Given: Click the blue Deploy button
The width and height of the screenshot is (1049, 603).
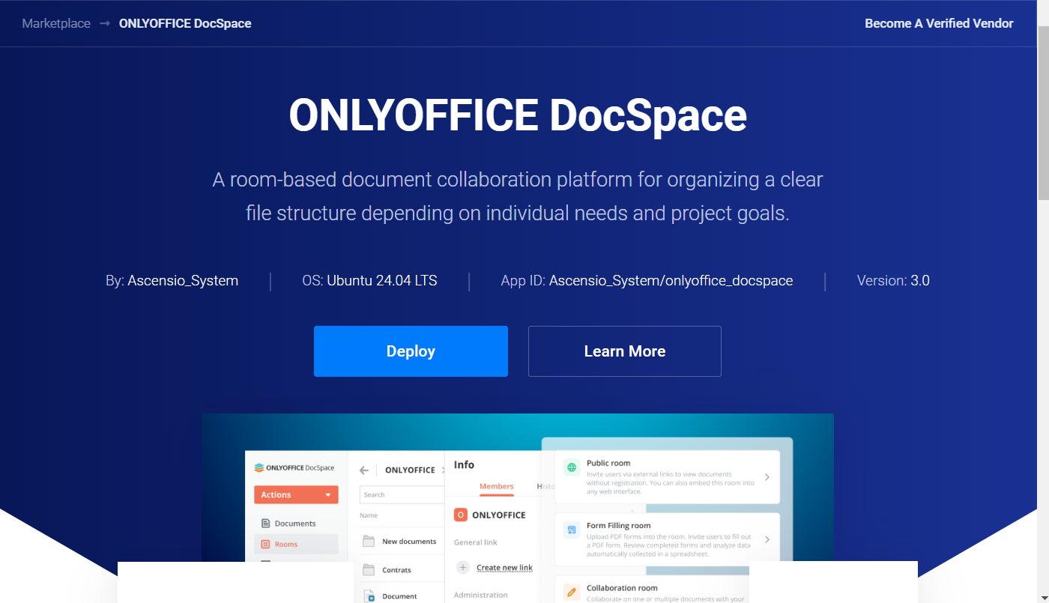Looking at the screenshot, I should [411, 351].
